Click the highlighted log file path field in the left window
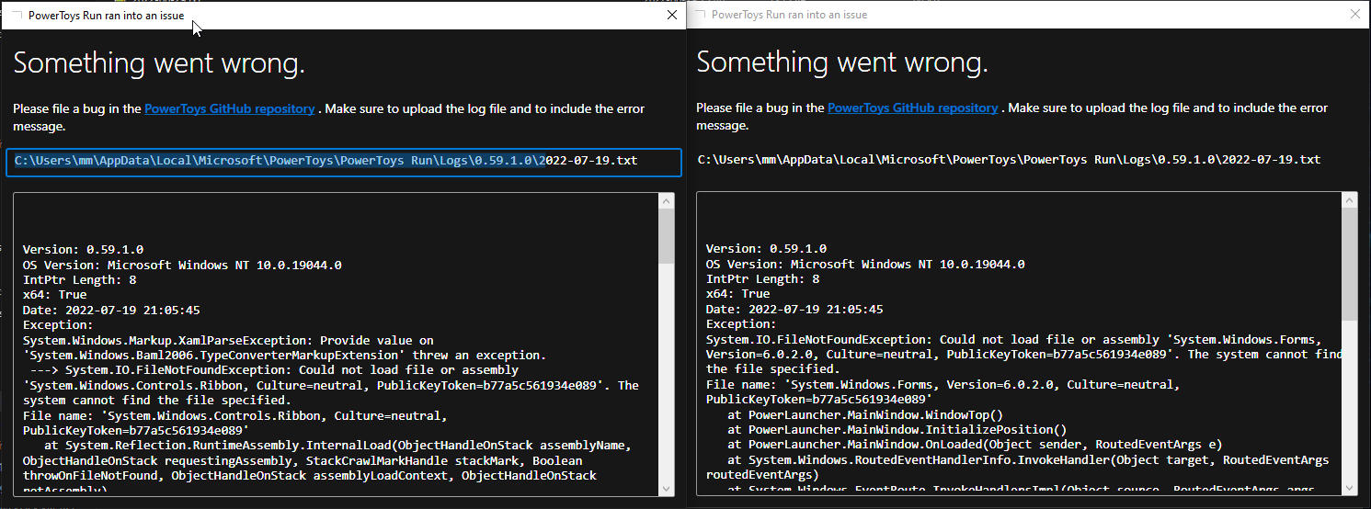This screenshot has width=1371, height=509. (343, 162)
